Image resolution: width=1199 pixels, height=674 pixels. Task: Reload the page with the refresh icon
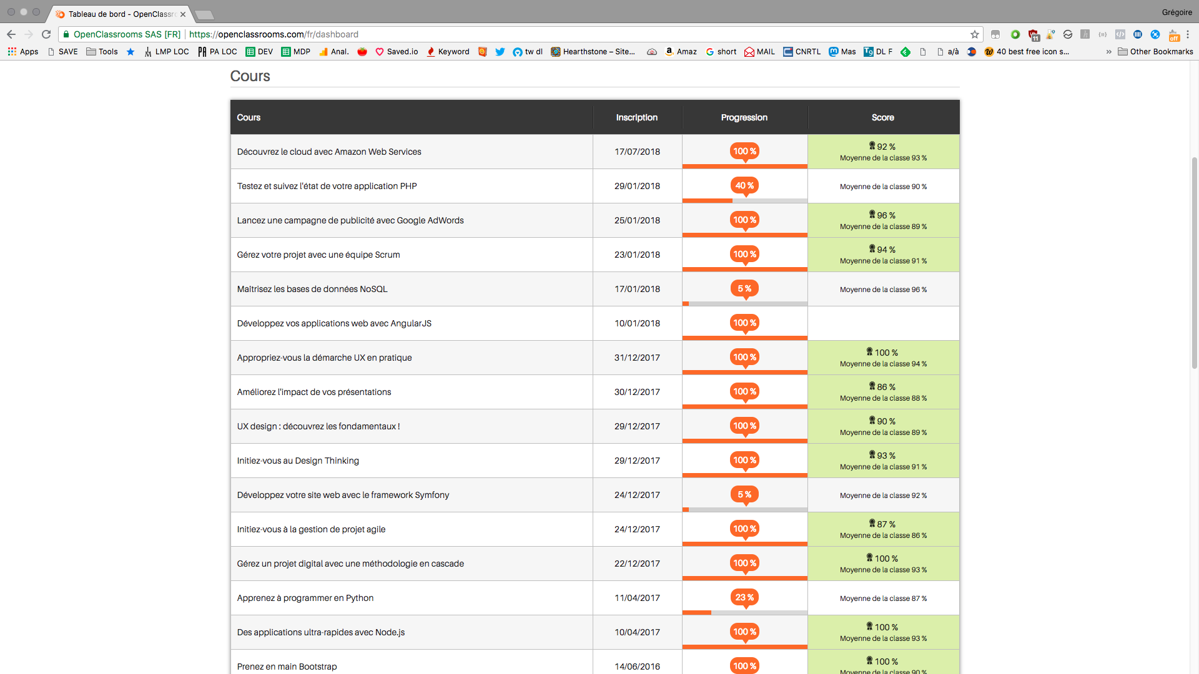(x=46, y=34)
